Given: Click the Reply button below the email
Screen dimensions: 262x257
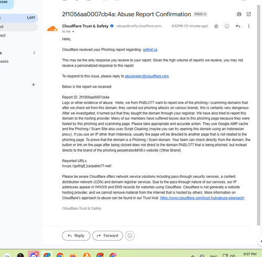Looking at the screenshot, I should click(76, 235).
